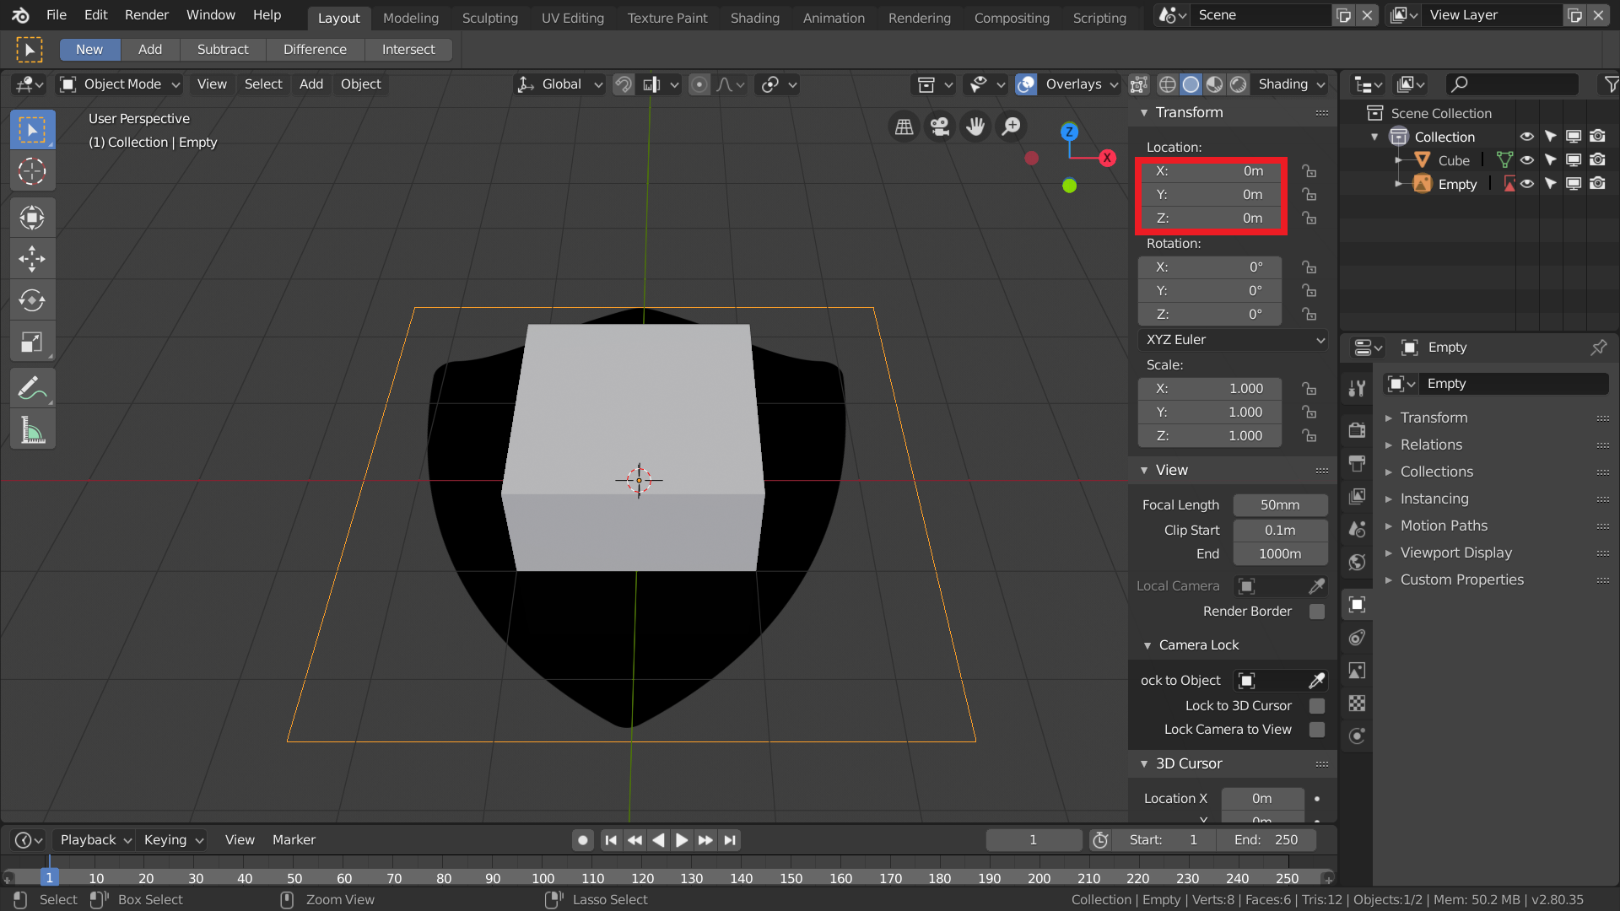Toggle the Overlays display button
Viewport: 1620px width, 911px height.
coord(1026,84)
